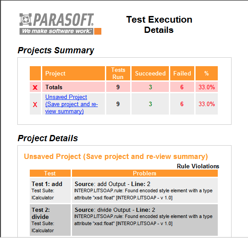Click the Succeeded column header

[x=150, y=73]
